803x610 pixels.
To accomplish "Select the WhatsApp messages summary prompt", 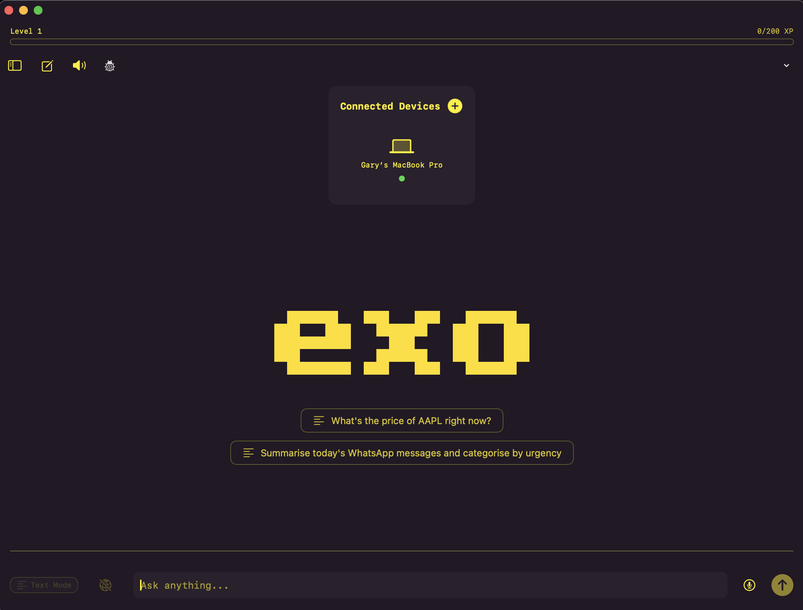I will click(x=402, y=452).
